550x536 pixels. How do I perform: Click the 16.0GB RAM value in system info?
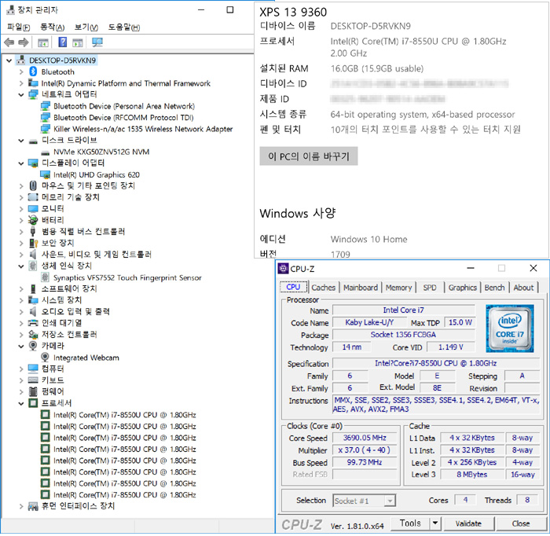(377, 68)
